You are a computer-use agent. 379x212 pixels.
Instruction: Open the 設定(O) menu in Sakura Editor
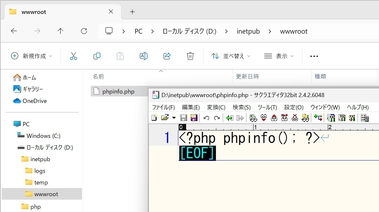point(293,107)
